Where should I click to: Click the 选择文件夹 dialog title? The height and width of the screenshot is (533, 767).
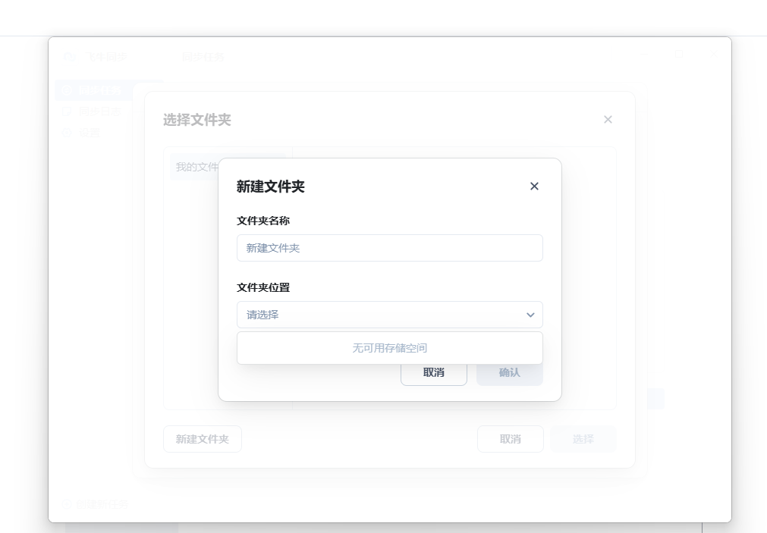(x=196, y=120)
